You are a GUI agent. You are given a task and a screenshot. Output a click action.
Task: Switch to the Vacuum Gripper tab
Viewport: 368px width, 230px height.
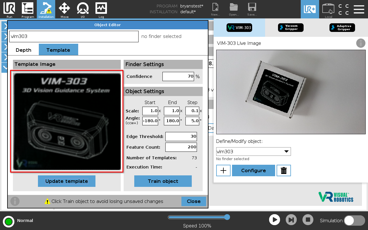[291, 28]
